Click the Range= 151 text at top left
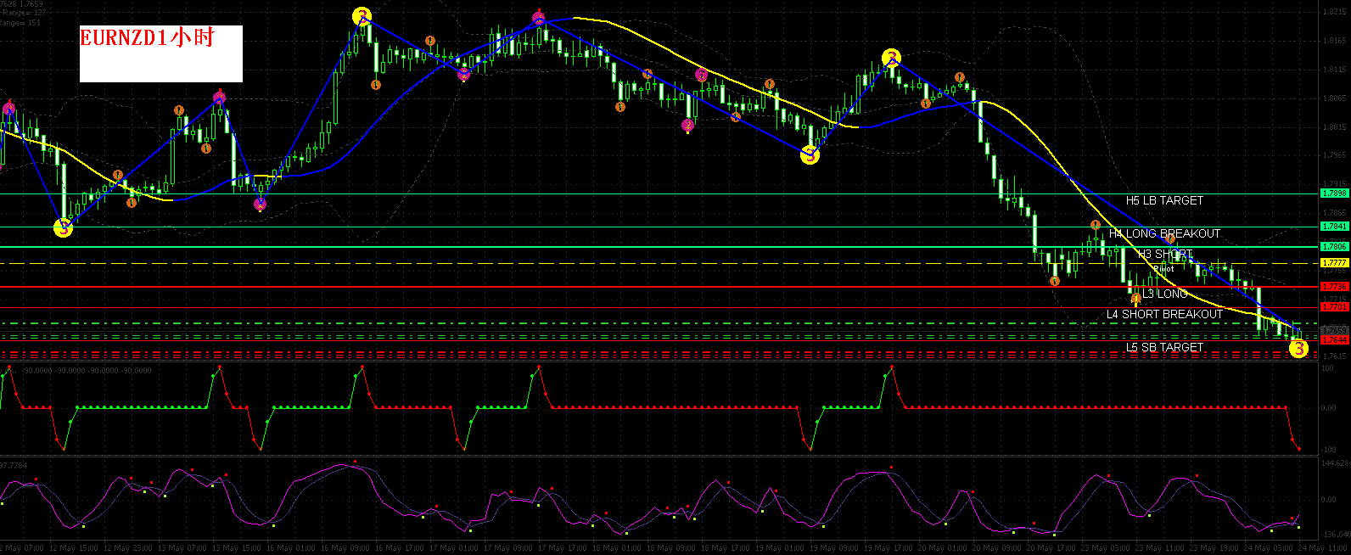Image resolution: width=1351 pixels, height=555 pixels. (x=20, y=23)
